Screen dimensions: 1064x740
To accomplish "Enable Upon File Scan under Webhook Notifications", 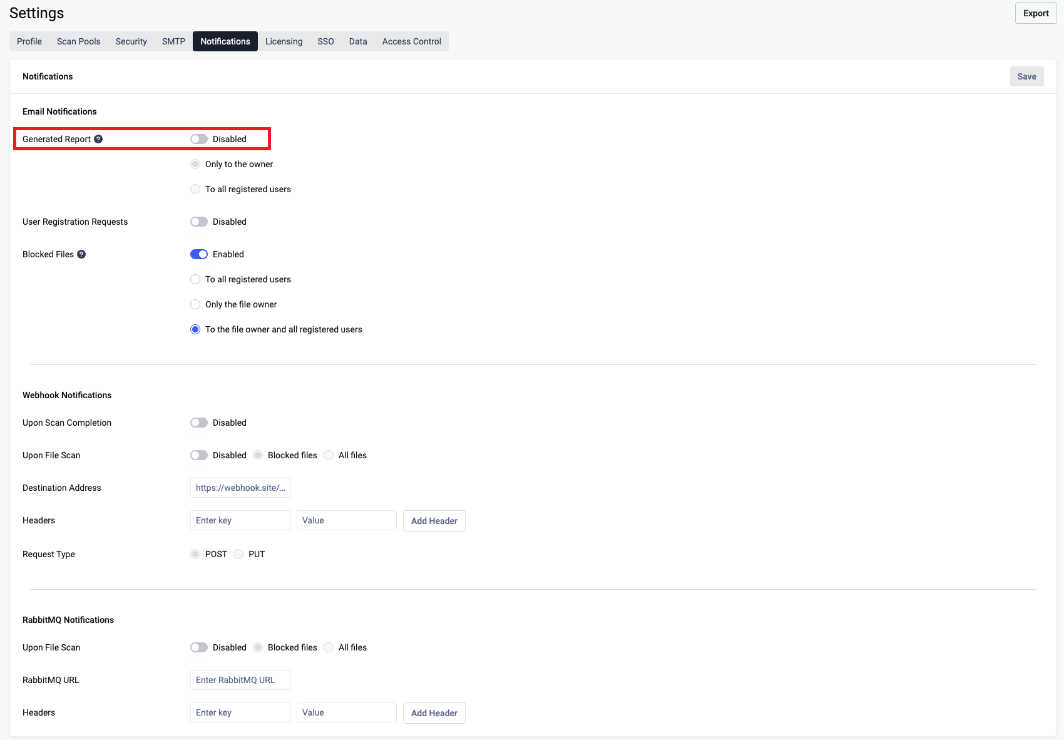I will click(x=199, y=455).
